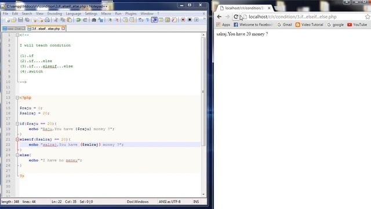This screenshot has width=371, height=209.
Task: Click the Chrome forward arrow
Action: pos(227,17)
